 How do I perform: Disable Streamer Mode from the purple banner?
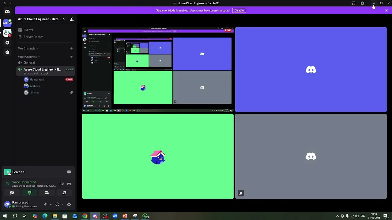pos(239,10)
